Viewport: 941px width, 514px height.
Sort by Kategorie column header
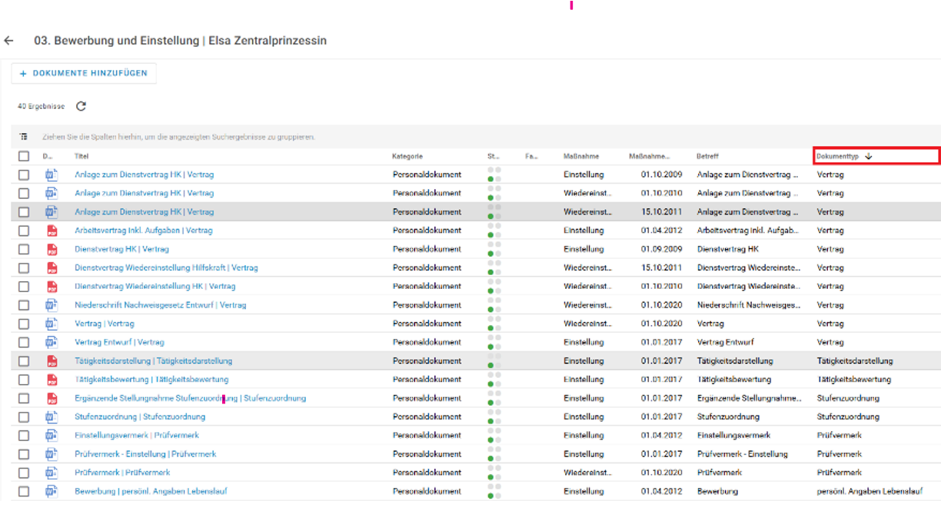407,156
